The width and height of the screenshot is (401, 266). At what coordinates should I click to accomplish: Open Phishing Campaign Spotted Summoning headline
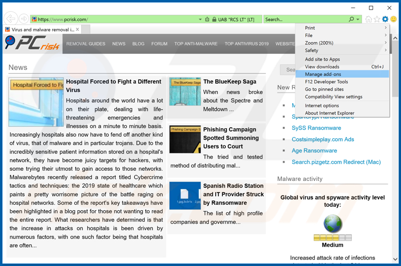click(x=231, y=138)
